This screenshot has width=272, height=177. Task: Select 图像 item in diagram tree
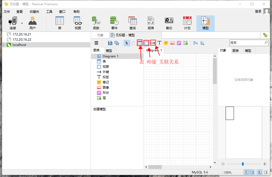point(106,88)
